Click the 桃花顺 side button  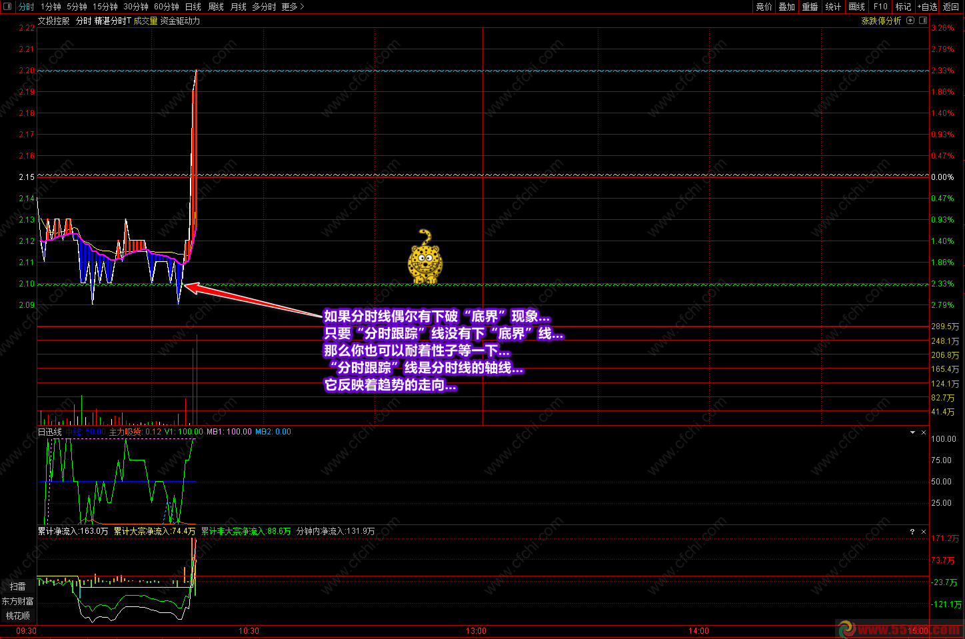[18, 616]
